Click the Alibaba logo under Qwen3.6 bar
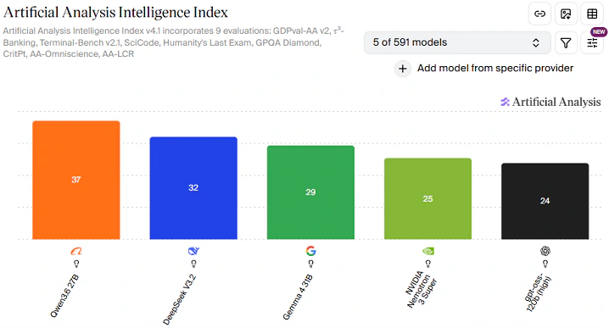 (x=76, y=251)
